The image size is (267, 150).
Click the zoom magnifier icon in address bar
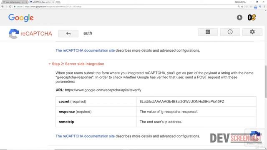239,7
